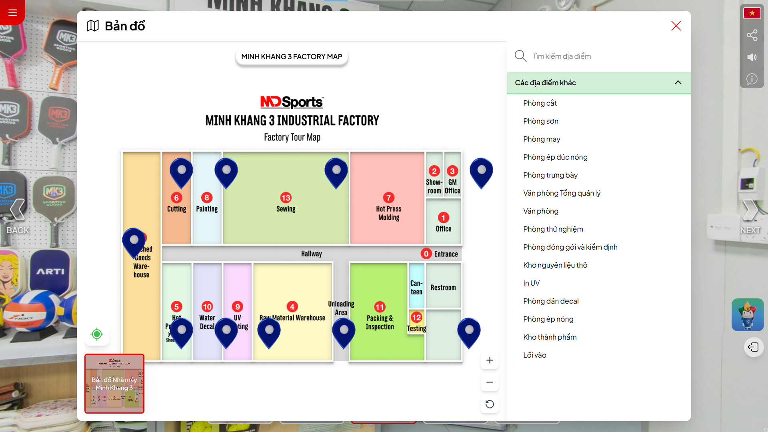Go BACK to previous scene
Viewport: 768px width, 432px height.
(x=18, y=216)
